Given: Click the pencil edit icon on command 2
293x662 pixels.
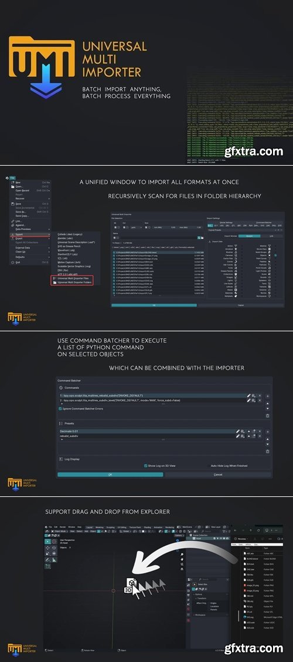Looking at the screenshot, I should pos(249,400).
